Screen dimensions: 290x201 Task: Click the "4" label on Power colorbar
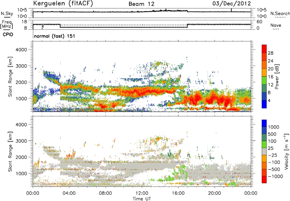point(269,100)
